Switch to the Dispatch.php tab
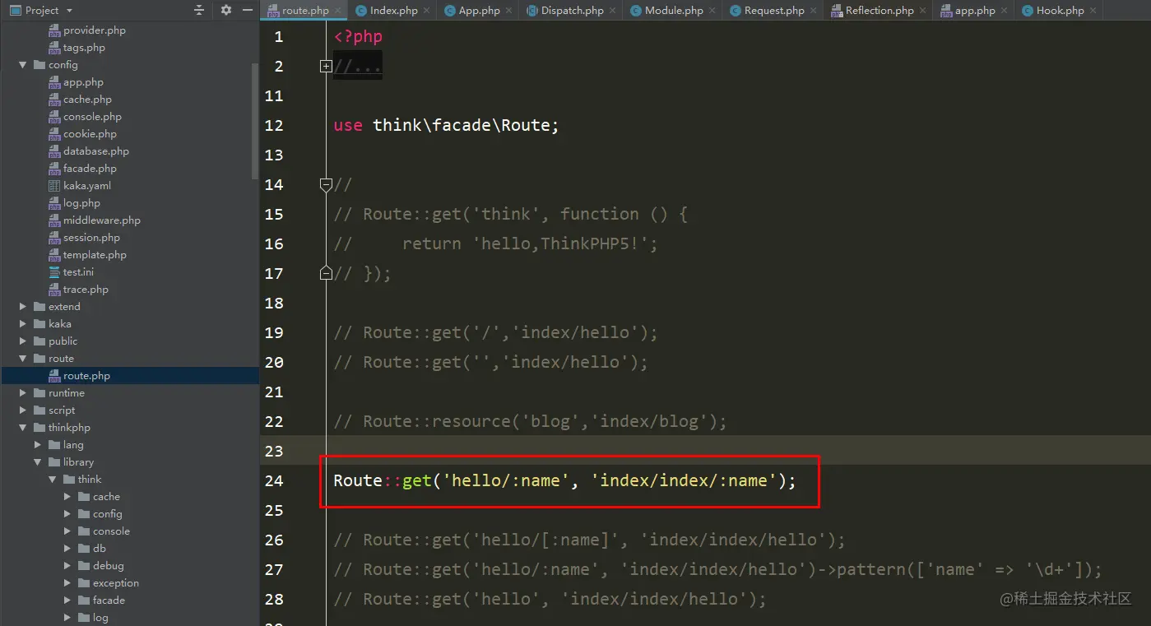Screen dimensions: 1151x626 click(x=572, y=11)
